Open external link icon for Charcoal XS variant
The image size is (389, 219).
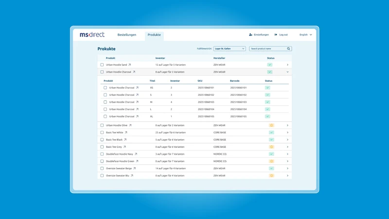pyautogui.click(x=137, y=88)
